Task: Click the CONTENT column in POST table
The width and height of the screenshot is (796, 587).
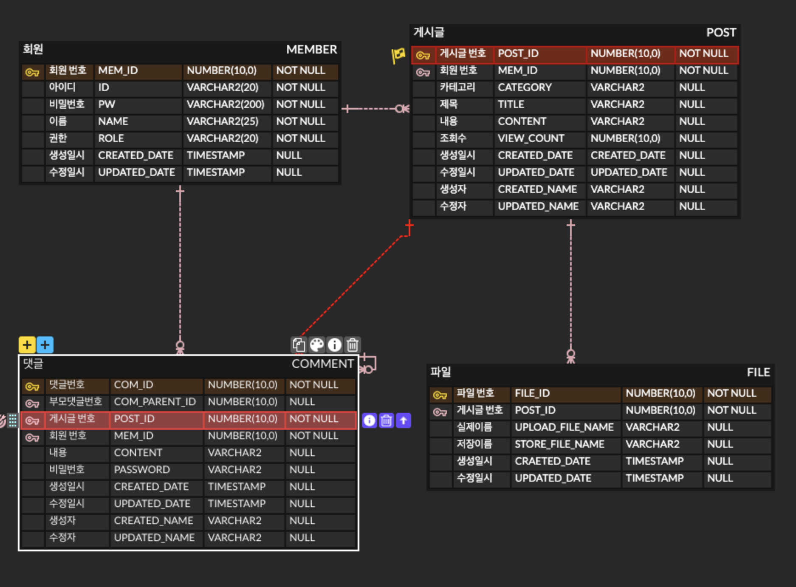Action: 522,121
